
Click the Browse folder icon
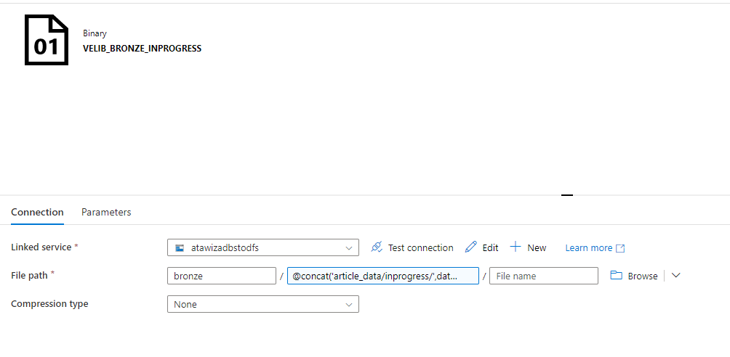tap(617, 276)
